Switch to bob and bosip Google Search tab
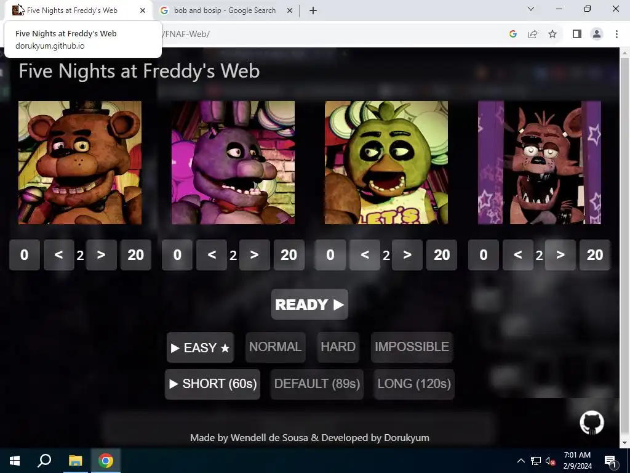The image size is (630, 473). tap(225, 10)
